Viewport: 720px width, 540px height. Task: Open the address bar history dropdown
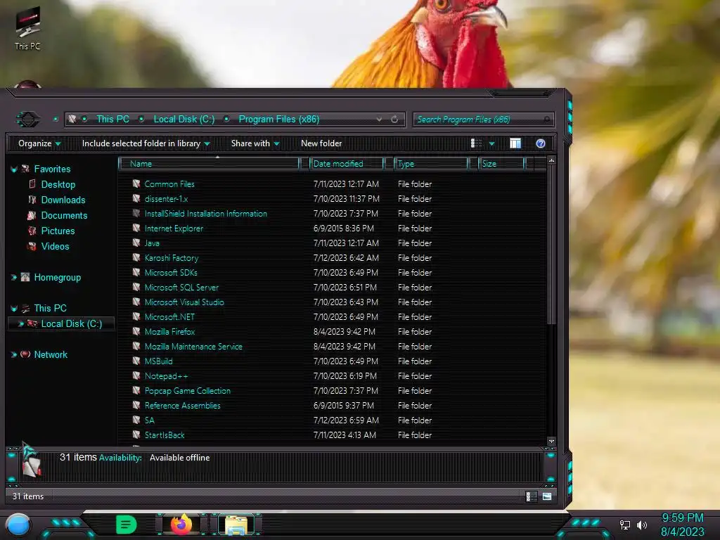coord(379,120)
